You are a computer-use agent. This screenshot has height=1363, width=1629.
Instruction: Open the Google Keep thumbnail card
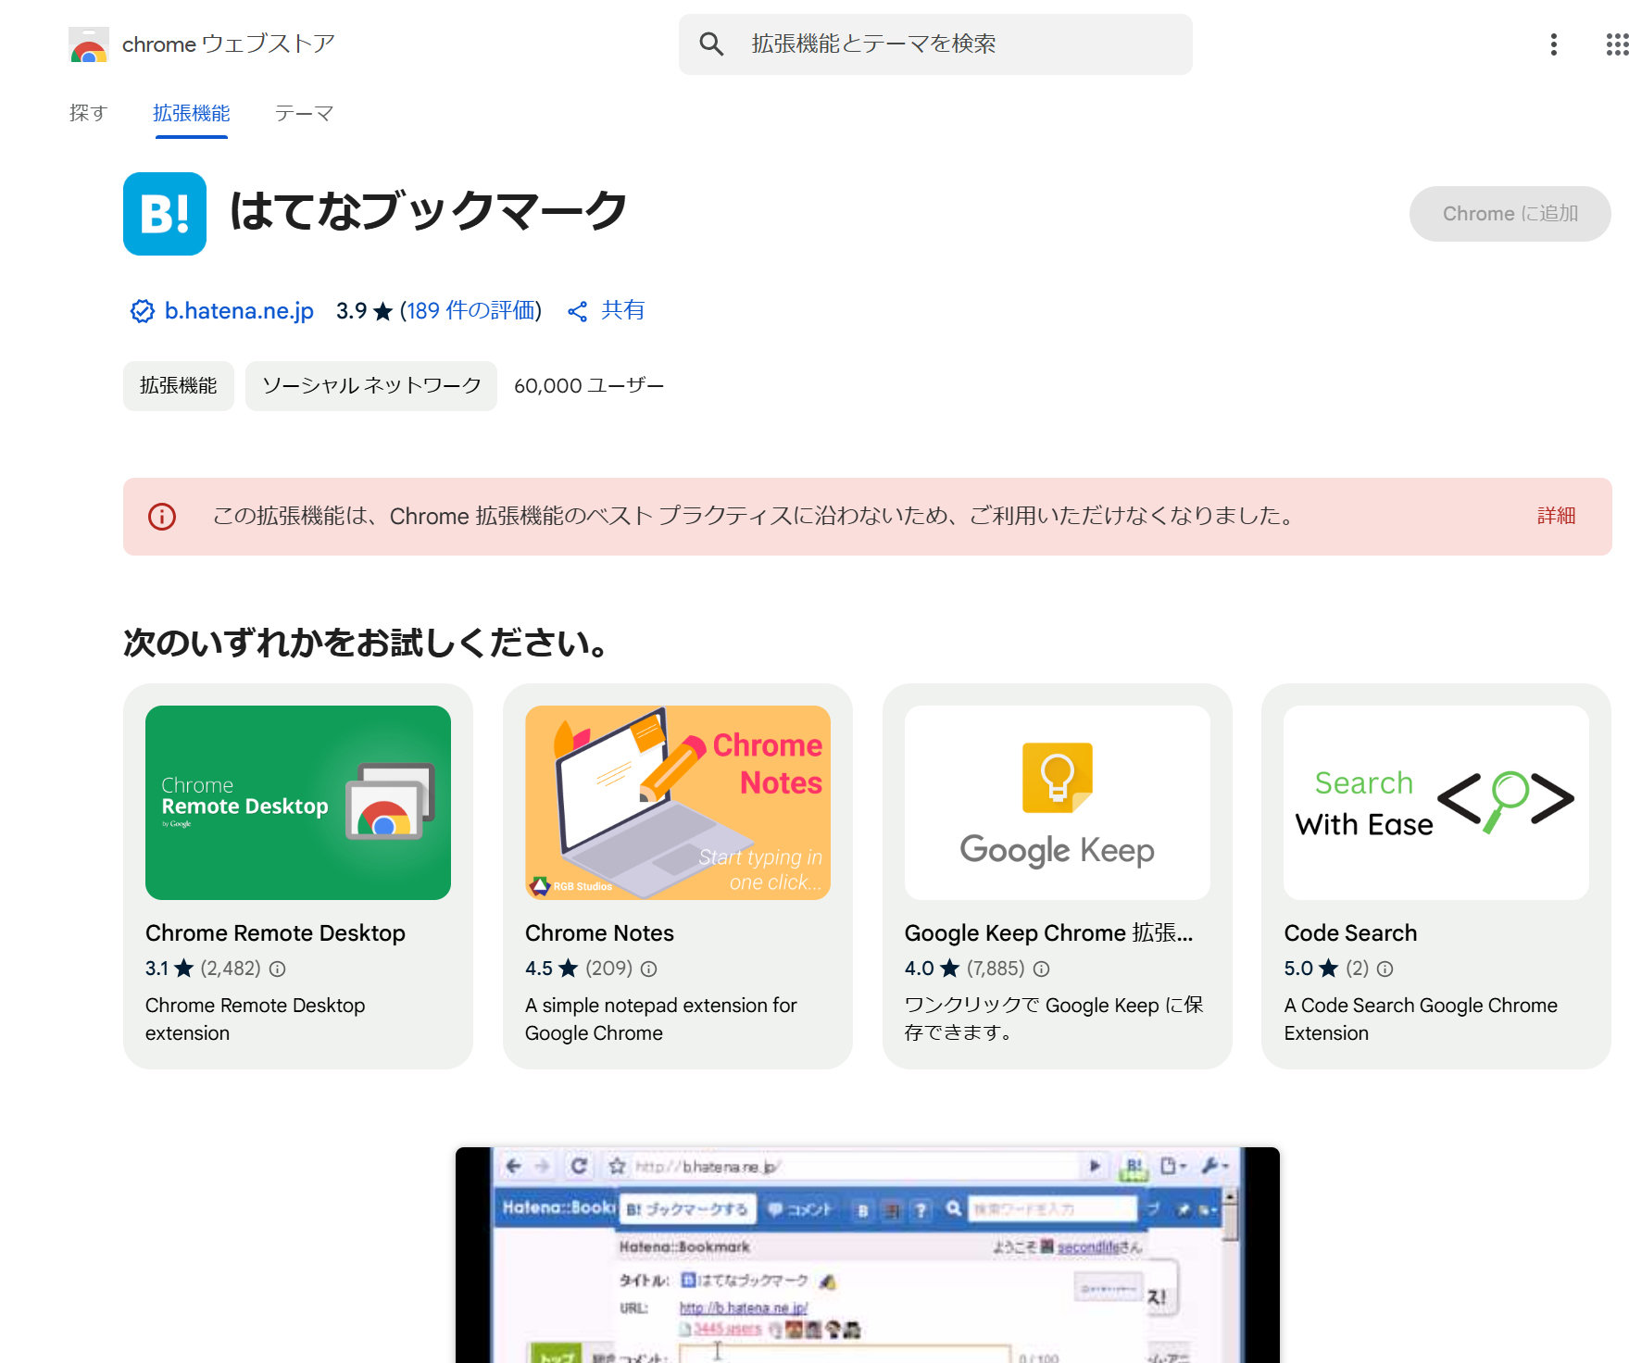[x=1057, y=803]
